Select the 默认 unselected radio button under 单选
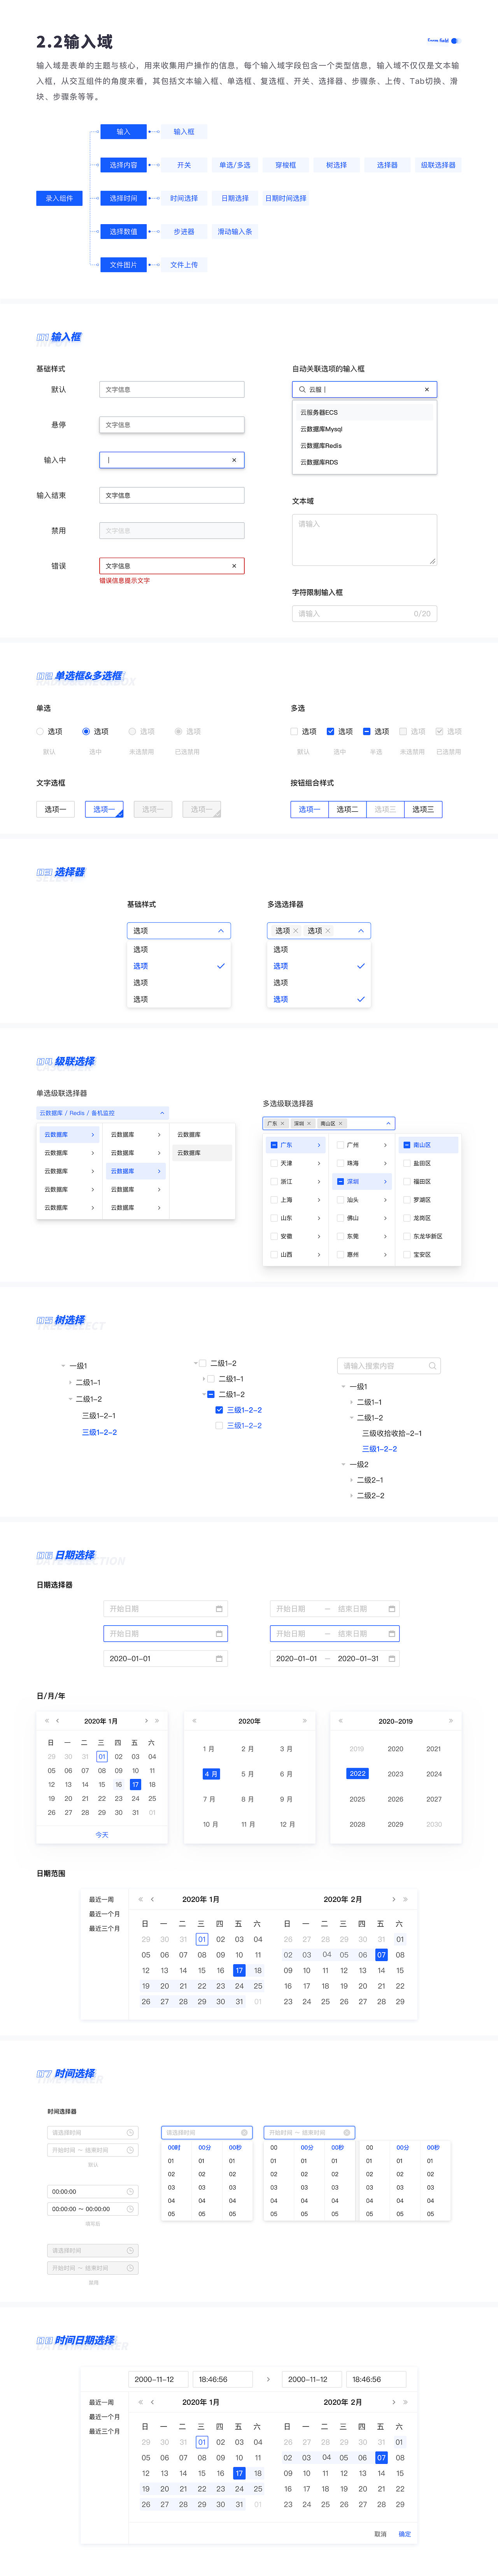This screenshot has width=498, height=2576. point(40,731)
